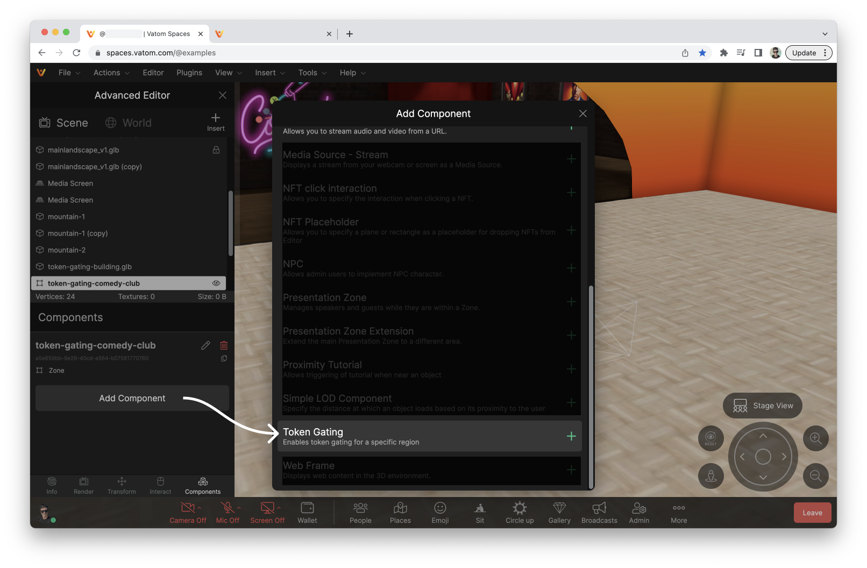Image resolution: width=867 pixels, height=568 pixels.
Task: Copy the component ID
Action: coord(224,358)
